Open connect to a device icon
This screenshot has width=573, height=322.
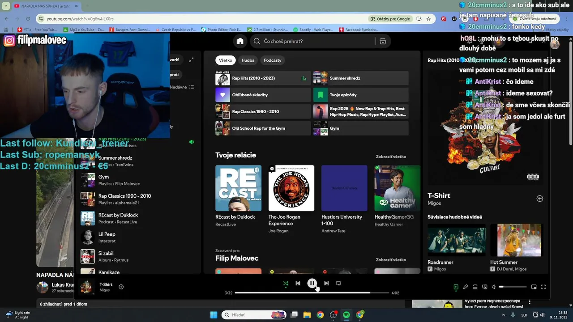(x=484, y=287)
